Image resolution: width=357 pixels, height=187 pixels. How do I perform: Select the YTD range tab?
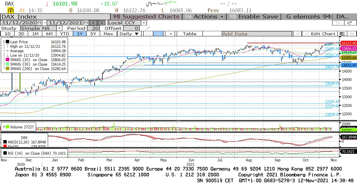click(65, 34)
